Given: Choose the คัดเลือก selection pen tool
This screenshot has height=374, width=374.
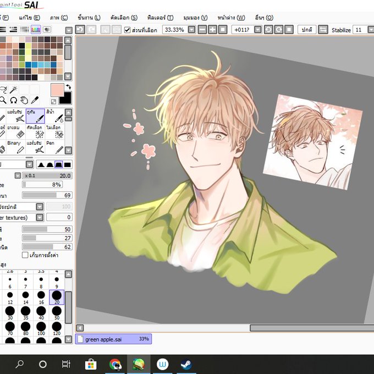Looking at the screenshot, I should point(35,131).
